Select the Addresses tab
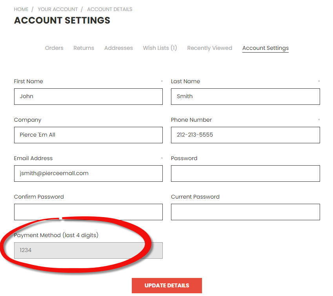Screen dimensions: 333x296 coord(118,48)
